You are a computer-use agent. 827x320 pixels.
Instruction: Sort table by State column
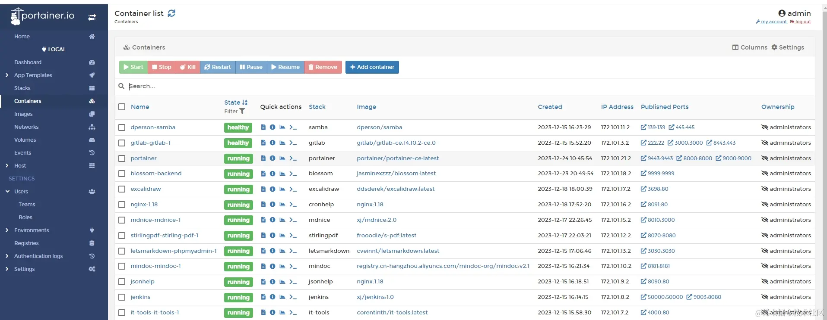(x=236, y=103)
